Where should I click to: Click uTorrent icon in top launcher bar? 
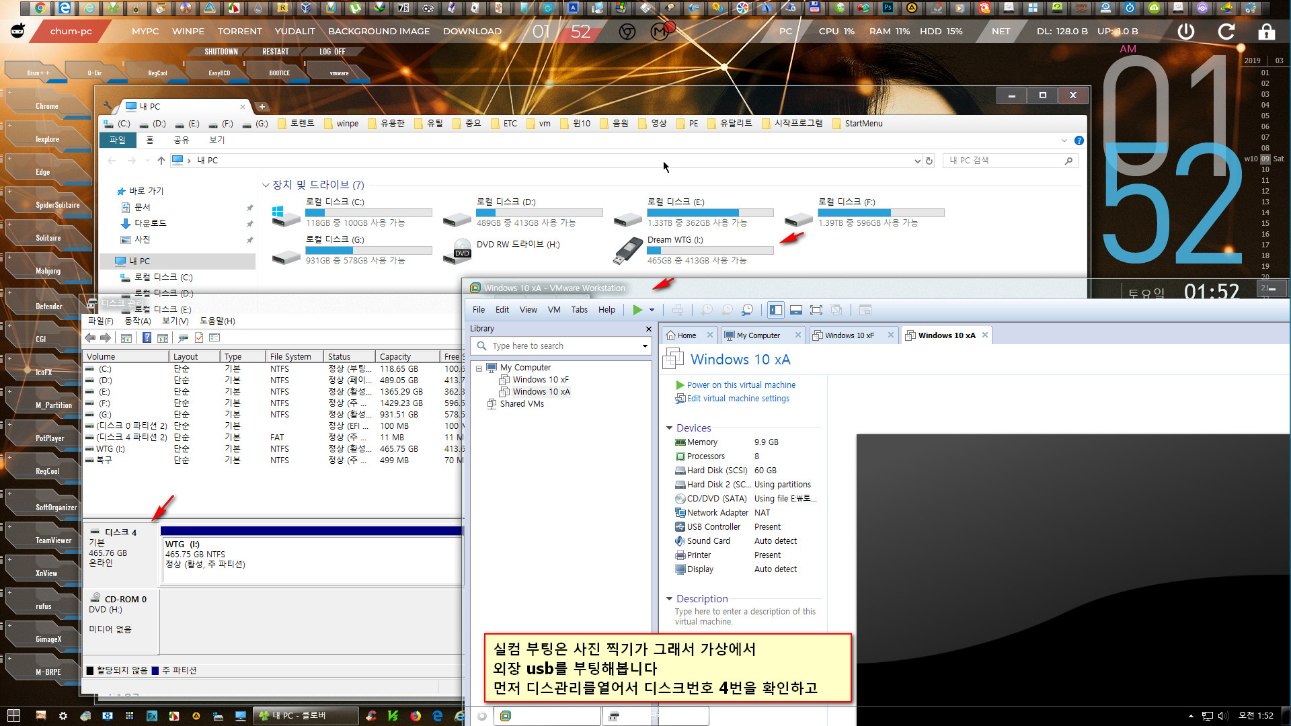coord(355,8)
